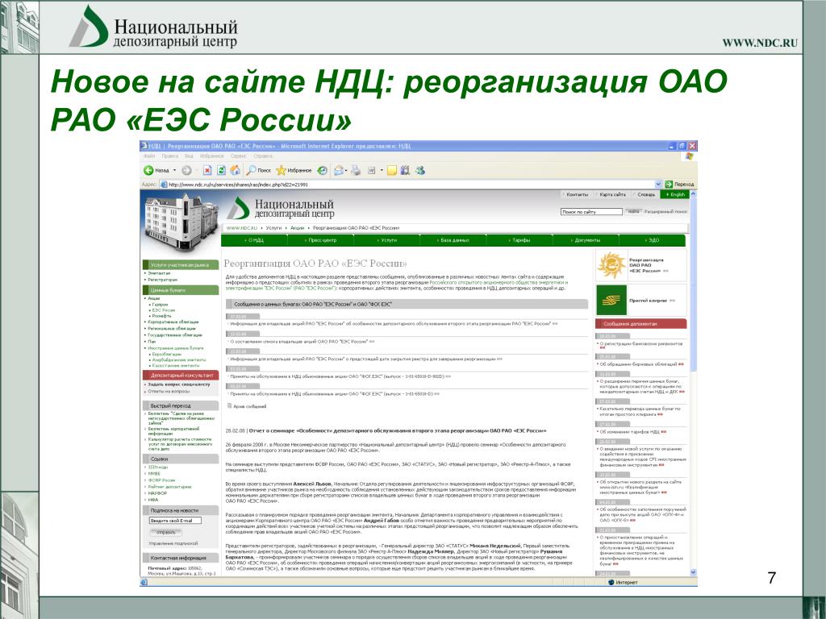Viewport: 826px width, 619px height.
Task: Click the Карта сайта link
Action: [x=612, y=195]
